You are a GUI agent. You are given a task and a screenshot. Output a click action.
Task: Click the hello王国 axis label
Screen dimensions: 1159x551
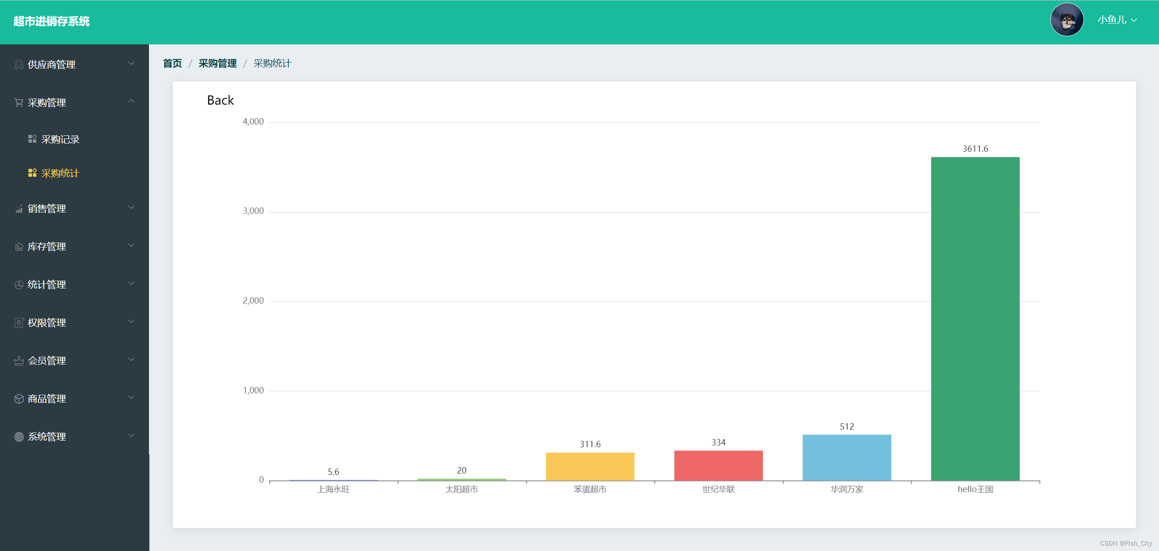click(975, 489)
